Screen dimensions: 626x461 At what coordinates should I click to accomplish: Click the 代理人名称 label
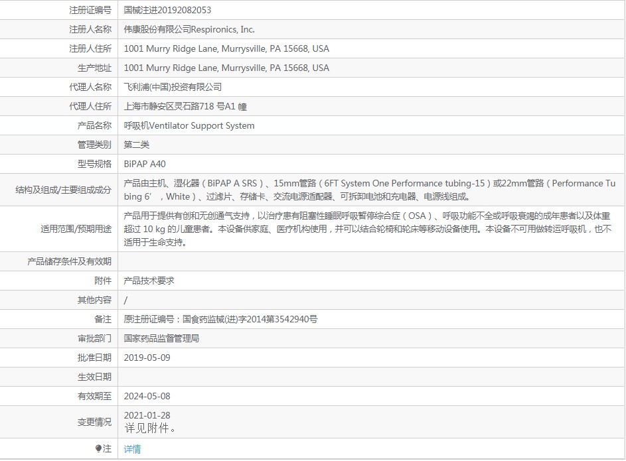90,87
